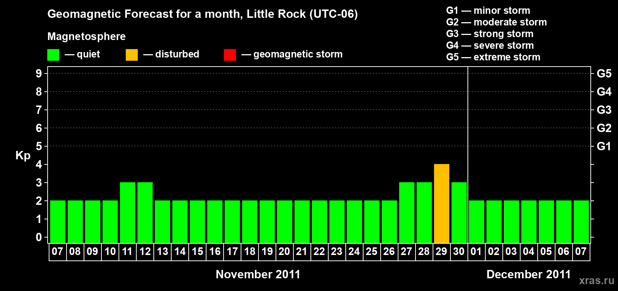618x291 pixels.
Task: Click the November 2011 month label
Action: click(x=258, y=274)
